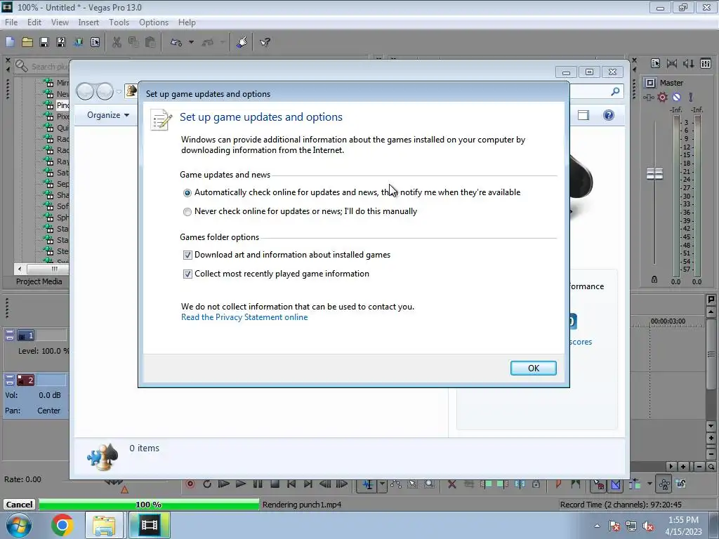719x539 pixels.
Task: Select the Normal Edit tool
Action: coord(368,484)
